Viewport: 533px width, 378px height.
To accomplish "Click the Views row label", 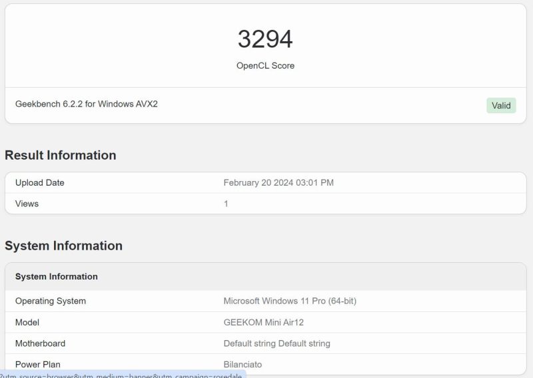I will [27, 204].
